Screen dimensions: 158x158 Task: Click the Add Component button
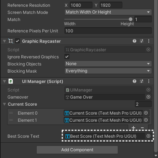click(77, 150)
